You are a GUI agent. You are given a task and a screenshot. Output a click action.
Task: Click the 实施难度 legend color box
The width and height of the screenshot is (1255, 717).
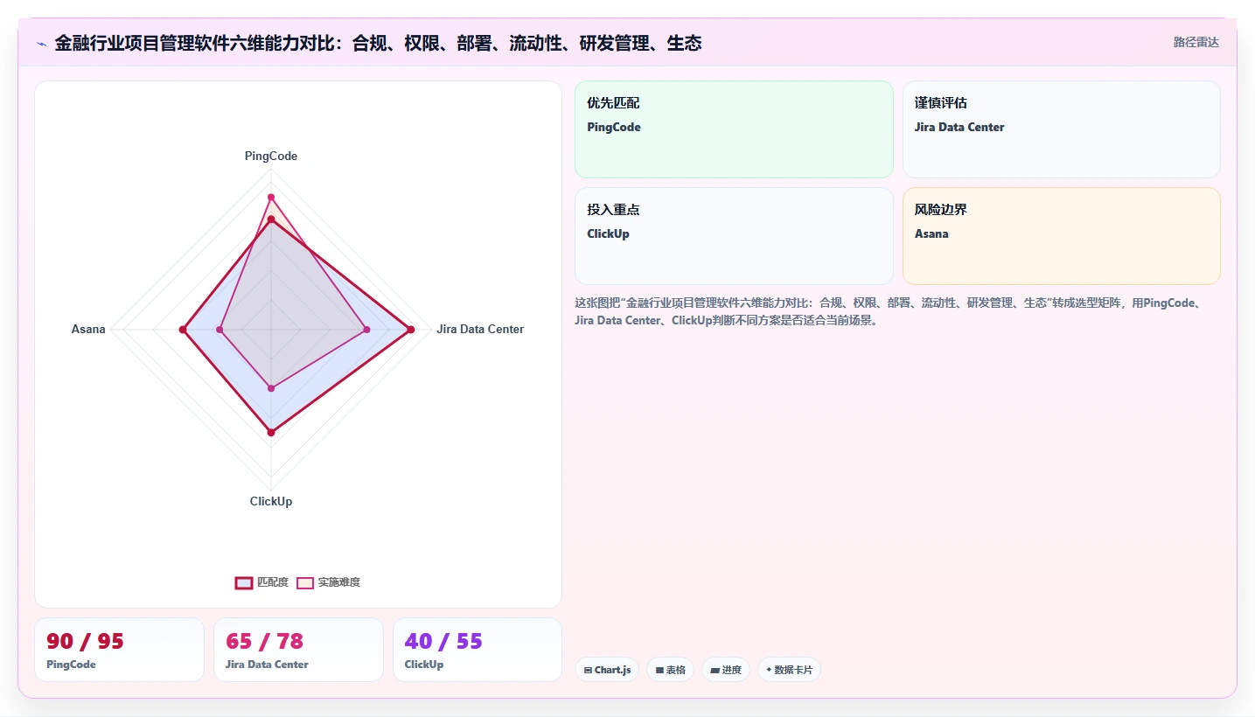305,582
